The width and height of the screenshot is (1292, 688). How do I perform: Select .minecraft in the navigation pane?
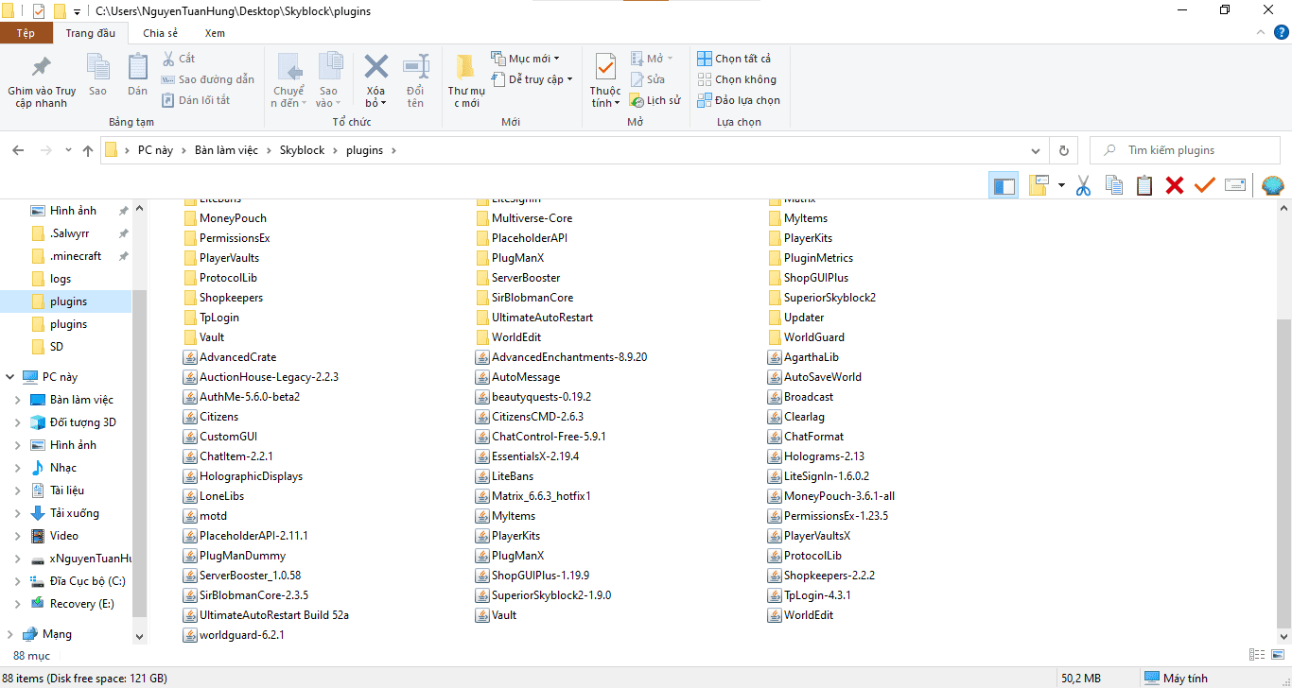(76, 256)
